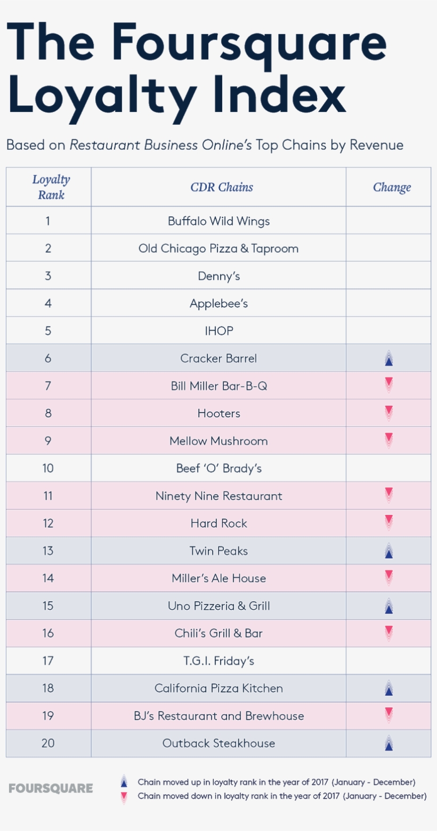The width and height of the screenshot is (437, 831).
Task: Click the down arrow for Bill Miller Bar-B-Q
Action: pos(389,384)
